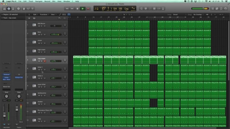Image resolution: width=230 pixels, height=129 pixels.
Task: Open the Functions dropdown menu
Action: click(44, 14)
